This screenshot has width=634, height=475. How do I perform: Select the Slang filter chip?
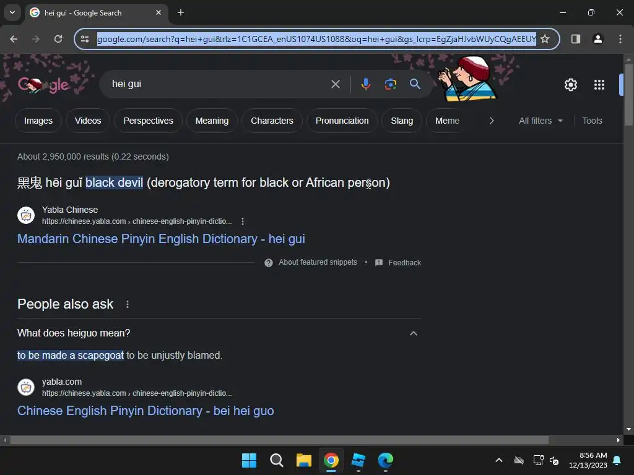(x=402, y=121)
